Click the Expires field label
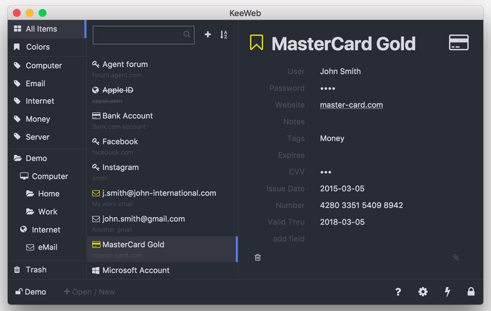The width and height of the screenshot is (491, 311). 291,155
